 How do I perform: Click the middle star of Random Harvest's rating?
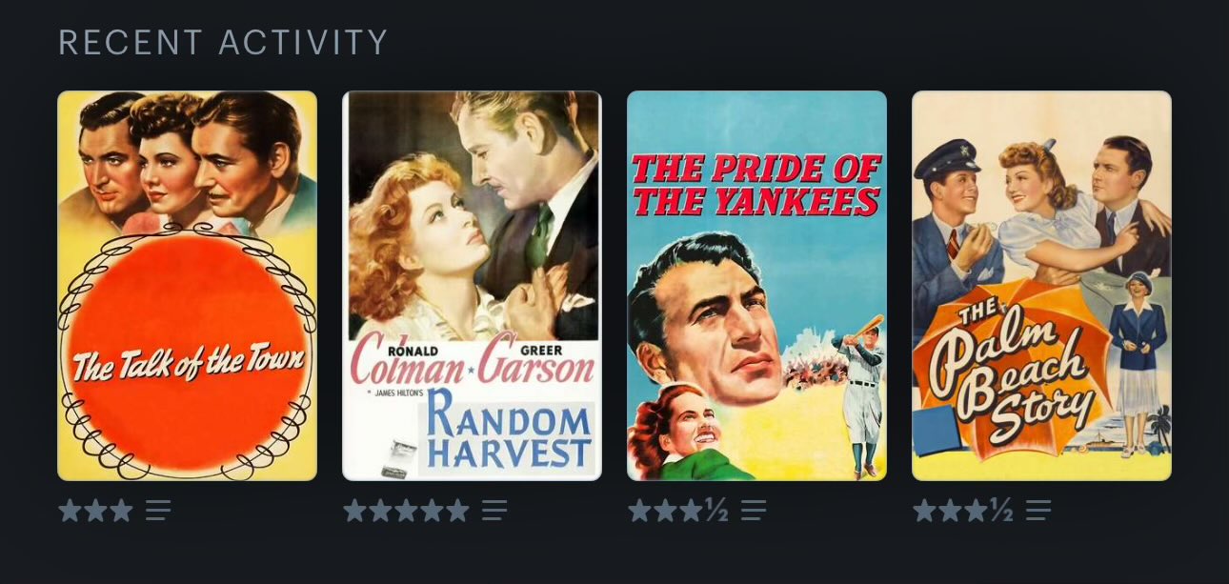point(406,512)
